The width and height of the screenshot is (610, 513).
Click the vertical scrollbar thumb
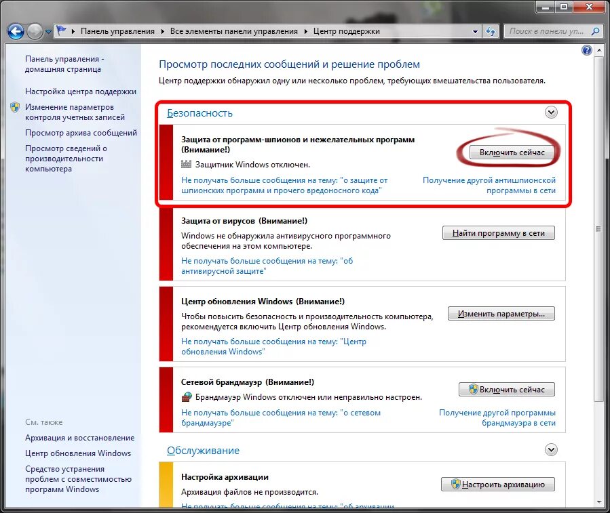pos(598,229)
